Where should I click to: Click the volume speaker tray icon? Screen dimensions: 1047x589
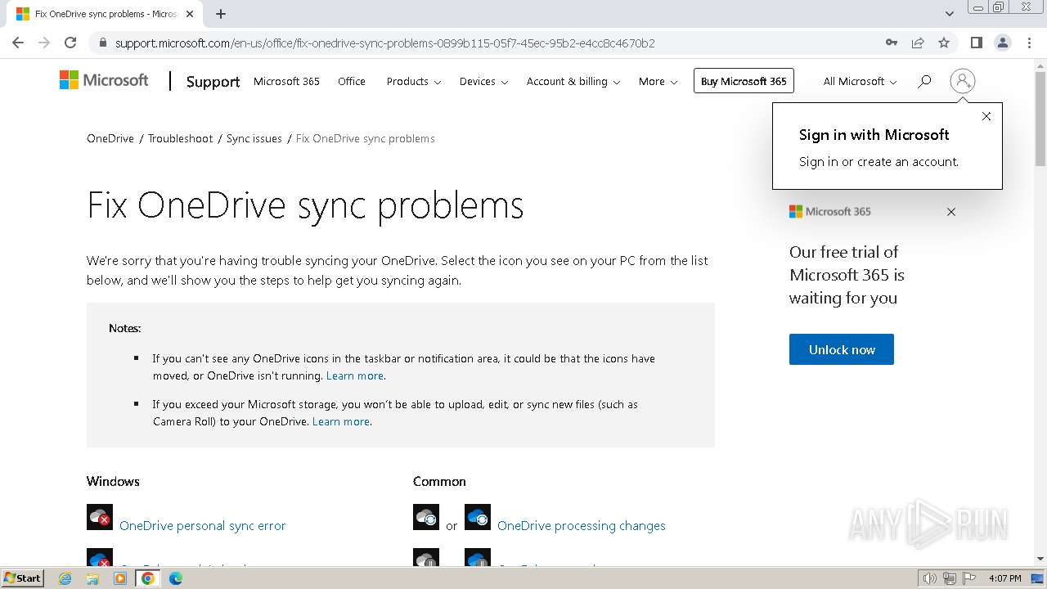click(x=930, y=578)
